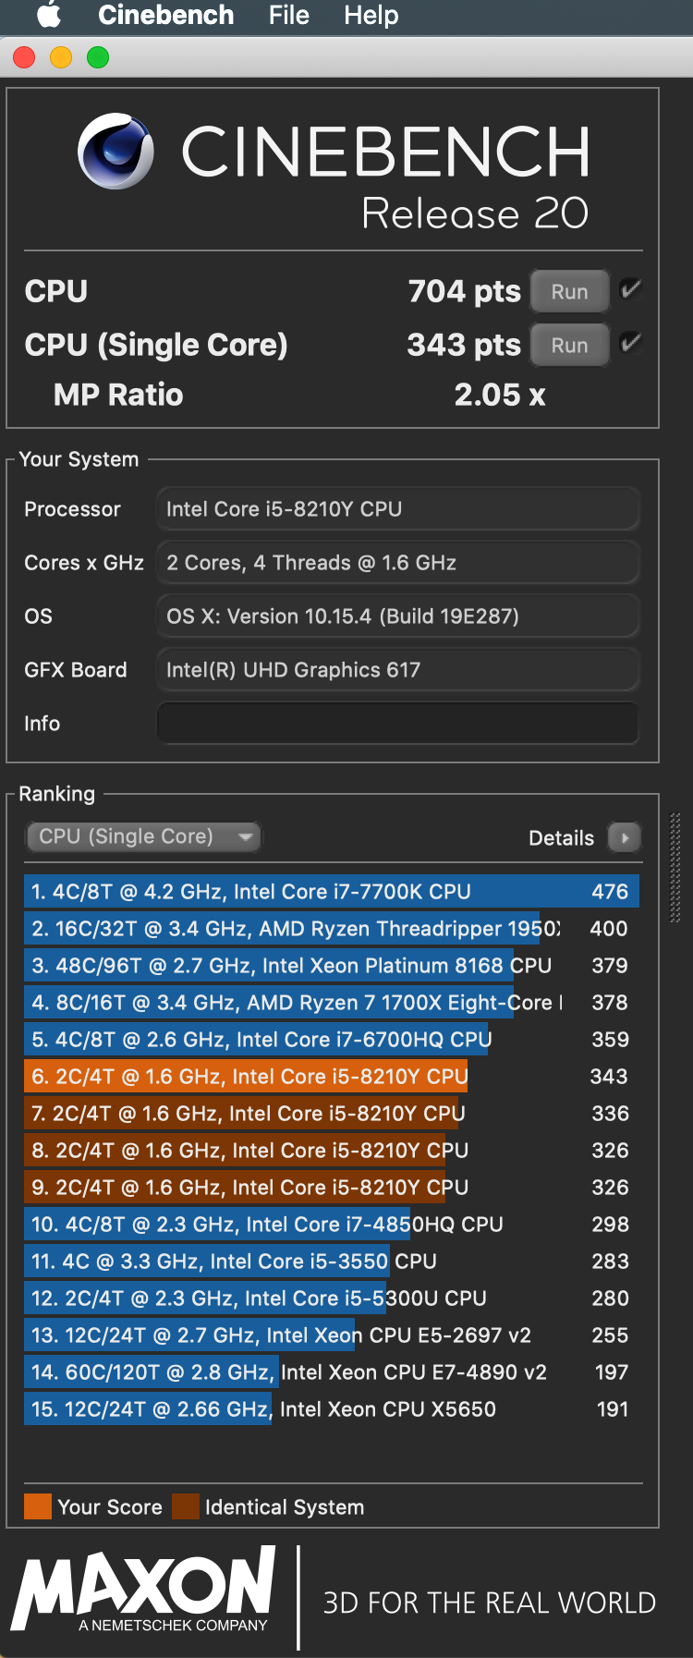
Task: Select ranking row 1 Intel Core i7-7700K
Action: pos(331,892)
